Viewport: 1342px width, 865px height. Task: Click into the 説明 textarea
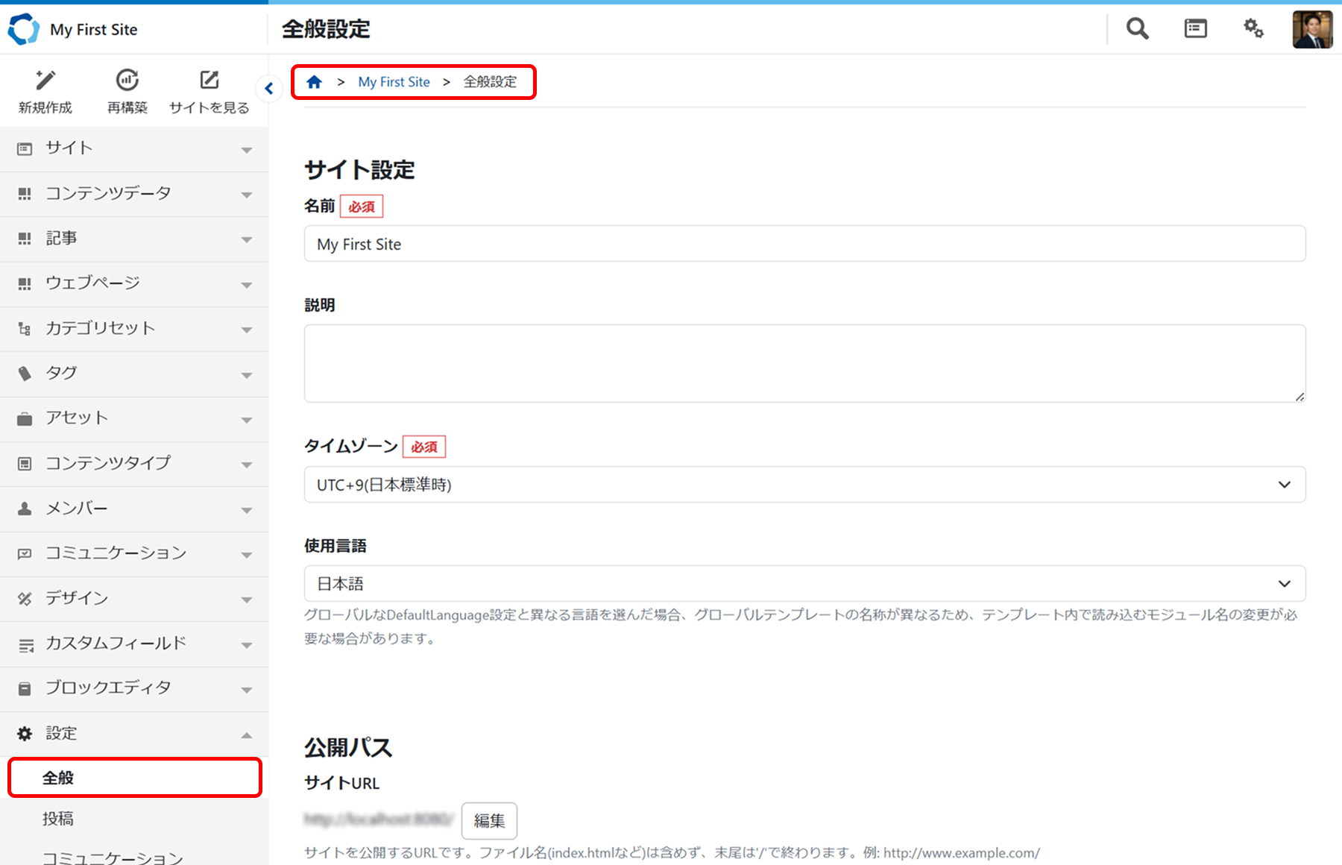coord(804,364)
